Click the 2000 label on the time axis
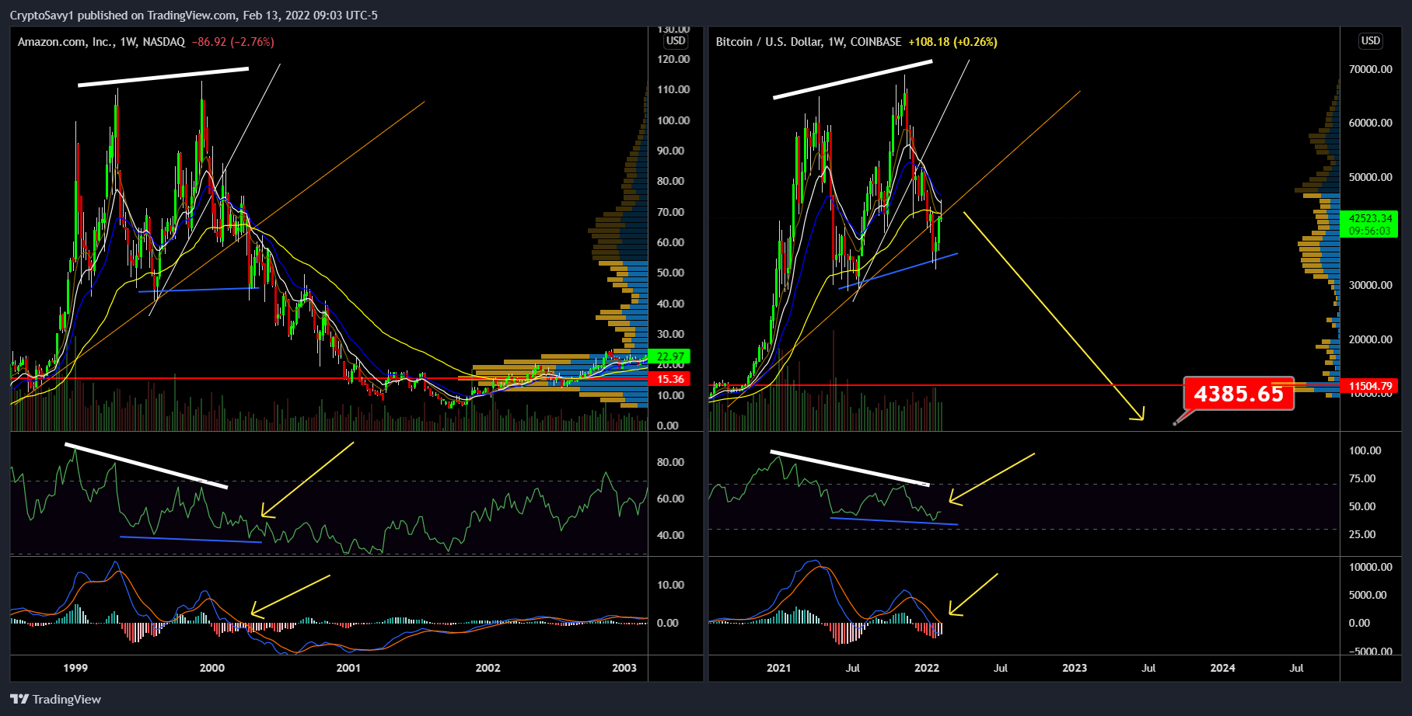This screenshot has height=716, width=1412. coord(212,668)
